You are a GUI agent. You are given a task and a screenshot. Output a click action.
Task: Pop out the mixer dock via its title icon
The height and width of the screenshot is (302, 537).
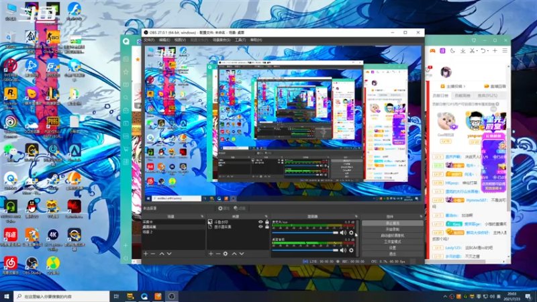pos(356,216)
